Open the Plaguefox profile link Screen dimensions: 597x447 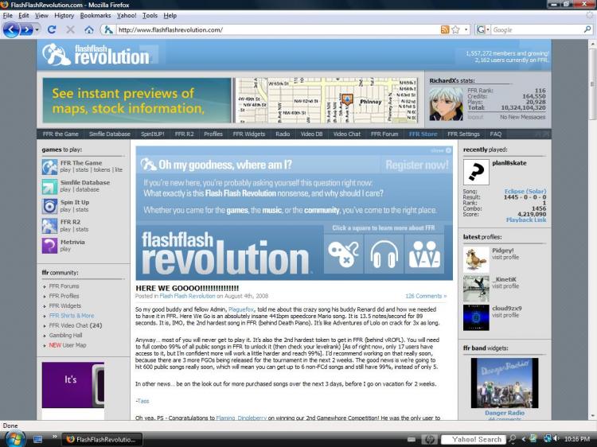coord(241,309)
